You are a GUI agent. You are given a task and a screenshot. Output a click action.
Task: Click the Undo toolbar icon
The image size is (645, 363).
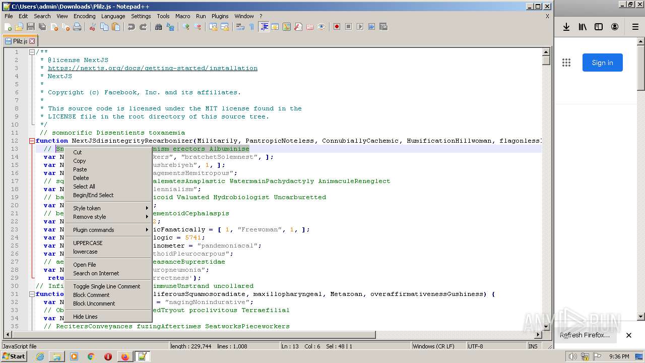tap(132, 27)
